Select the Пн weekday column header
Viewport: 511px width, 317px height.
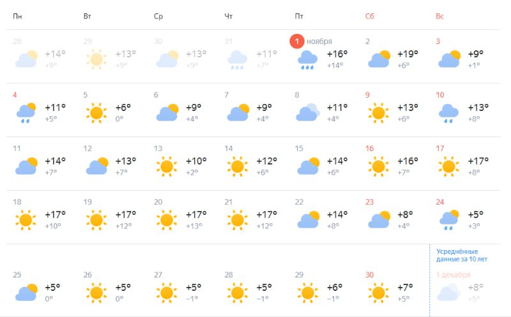[x=18, y=17]
